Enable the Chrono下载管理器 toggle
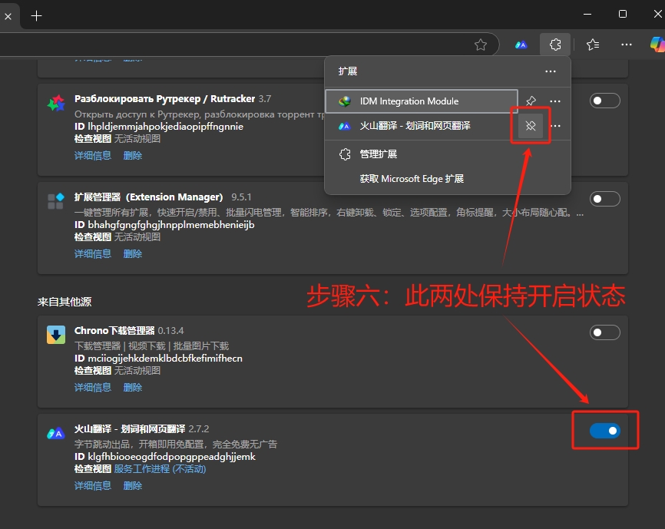The height and width of the screenshot is (529, 665). (x=605, y=332)
